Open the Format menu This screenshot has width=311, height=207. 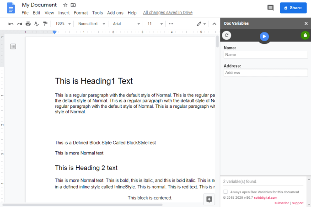click(x=81, y=13)
